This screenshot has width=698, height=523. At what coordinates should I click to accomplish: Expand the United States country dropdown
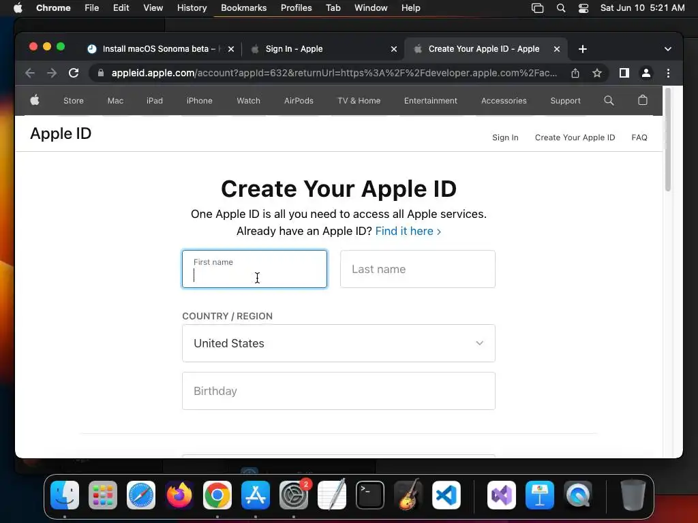coord(339,343)
